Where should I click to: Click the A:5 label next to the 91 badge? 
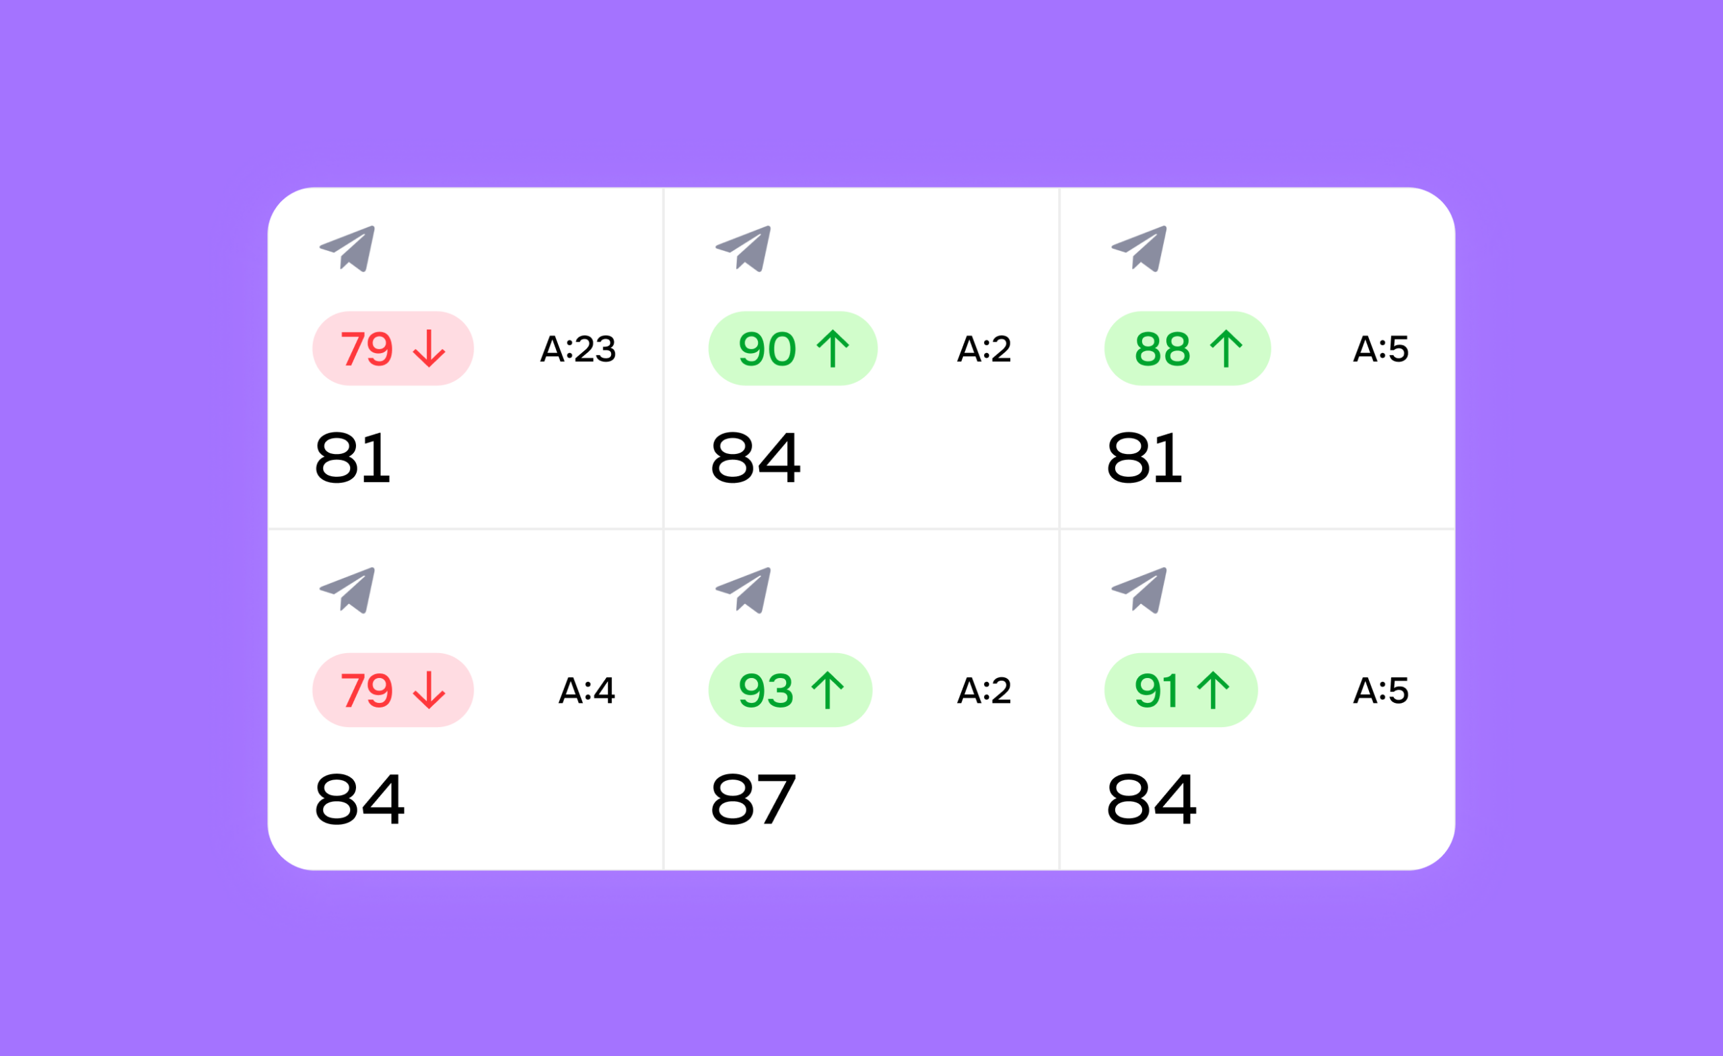coord(1381,691)
